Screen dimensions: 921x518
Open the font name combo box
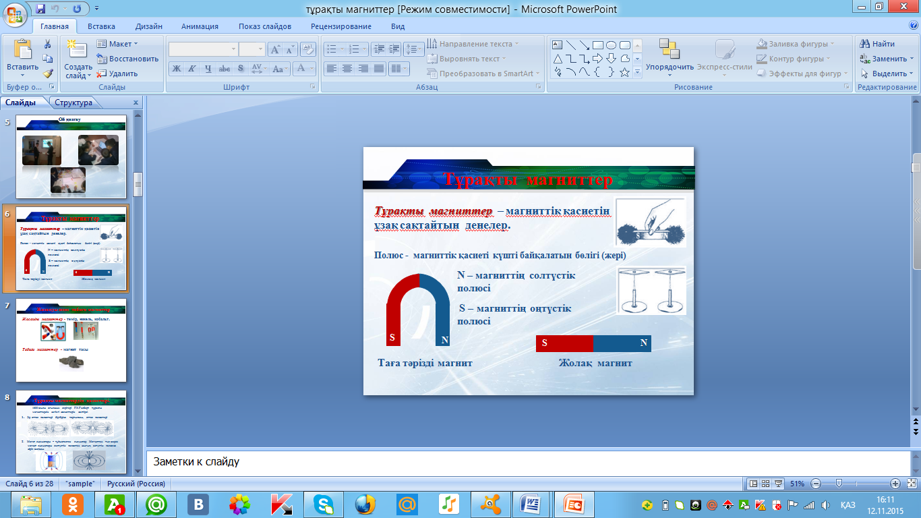click(203, 49)
